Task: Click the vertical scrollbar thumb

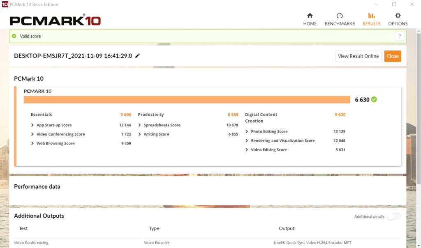Action: (419, 108)
